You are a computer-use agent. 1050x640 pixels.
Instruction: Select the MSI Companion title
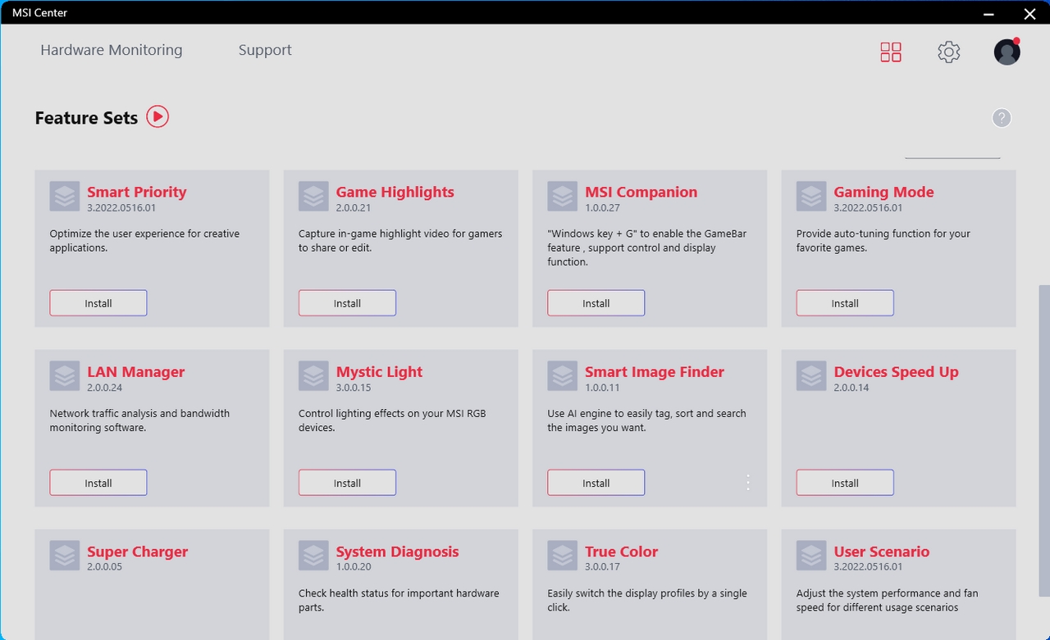(x=641, y=192)
